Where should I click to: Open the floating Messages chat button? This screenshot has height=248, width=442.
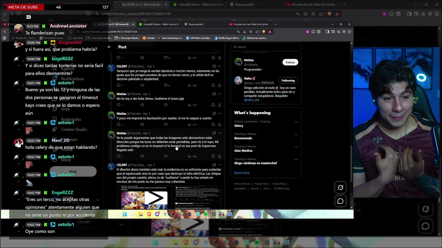click(340, 201)
